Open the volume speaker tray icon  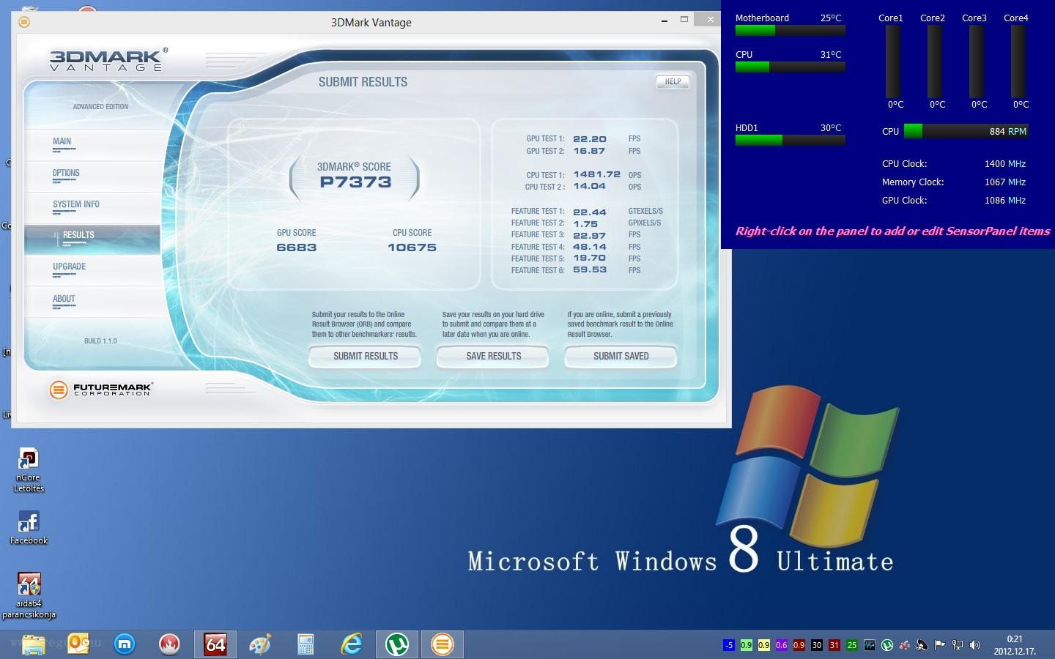tap(974, 645)
